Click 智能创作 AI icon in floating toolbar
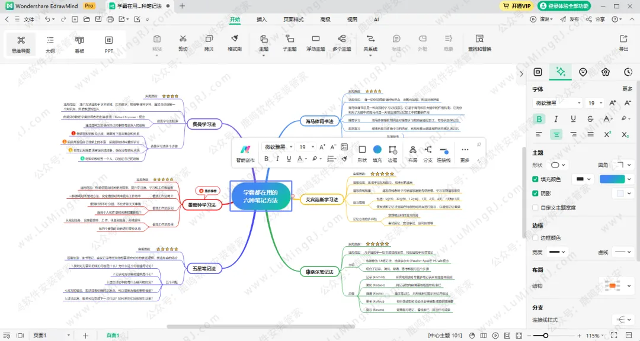This screenshot has height=341, width=640. (x=245, y=152)
